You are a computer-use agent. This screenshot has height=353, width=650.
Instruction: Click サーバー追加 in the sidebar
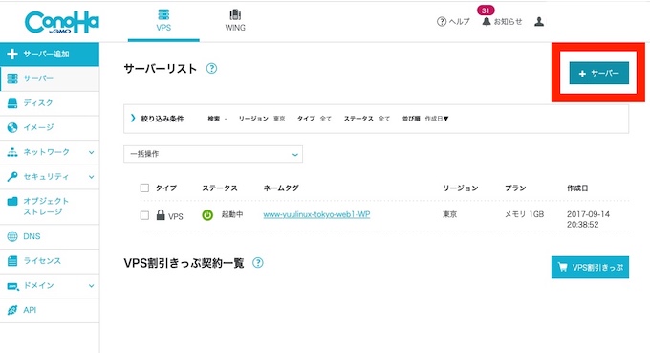pos(50,54)
